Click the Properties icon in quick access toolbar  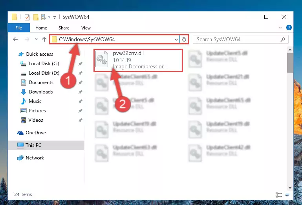[27, 17]
